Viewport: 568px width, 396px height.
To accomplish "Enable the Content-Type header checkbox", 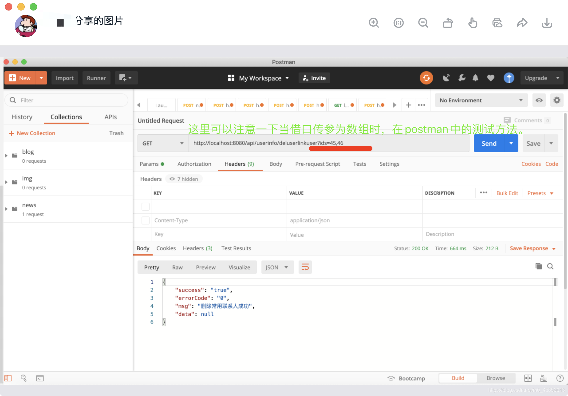I will click(x=145, y=220).
